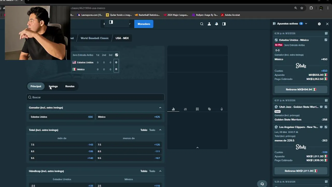Image resolution: width=332 pixels, height=187 pixels.
Task: Open Bullpen Usage By Te... bookmark
Action: [x=205, y=15]
